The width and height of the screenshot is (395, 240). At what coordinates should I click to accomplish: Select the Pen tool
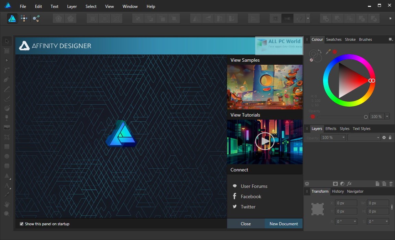pos(7,80)
